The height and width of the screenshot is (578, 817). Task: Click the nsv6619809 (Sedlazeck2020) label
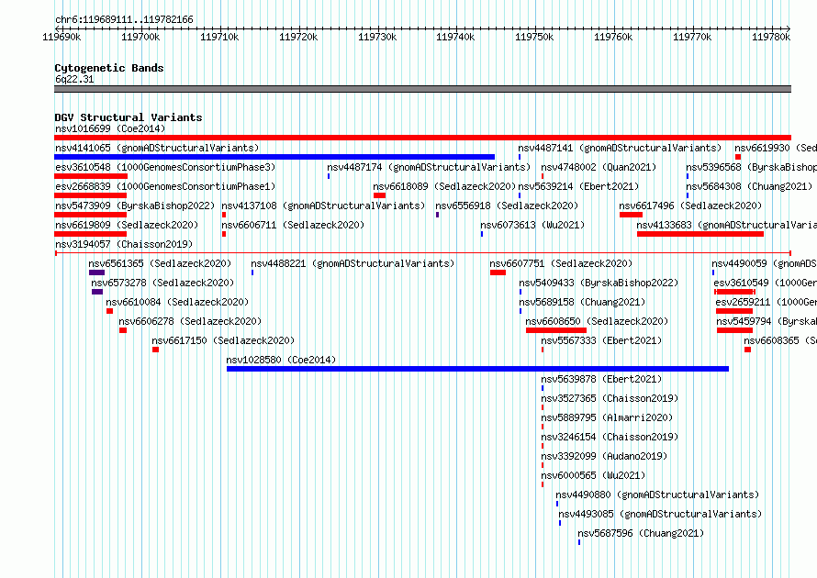[x=127, y=225]
